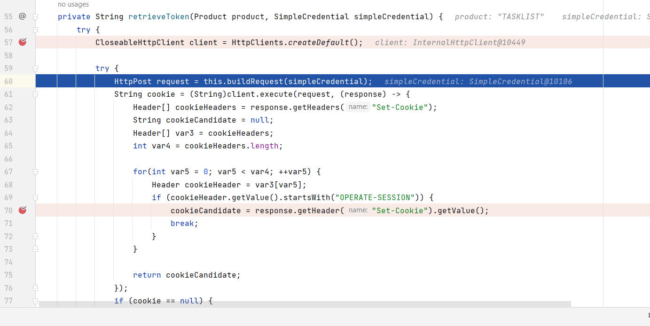Toggle off the breakpoint on line 70

click(22, 210)
